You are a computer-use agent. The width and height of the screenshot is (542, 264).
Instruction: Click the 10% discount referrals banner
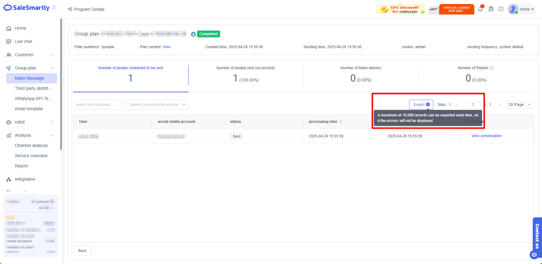(400, 9)
